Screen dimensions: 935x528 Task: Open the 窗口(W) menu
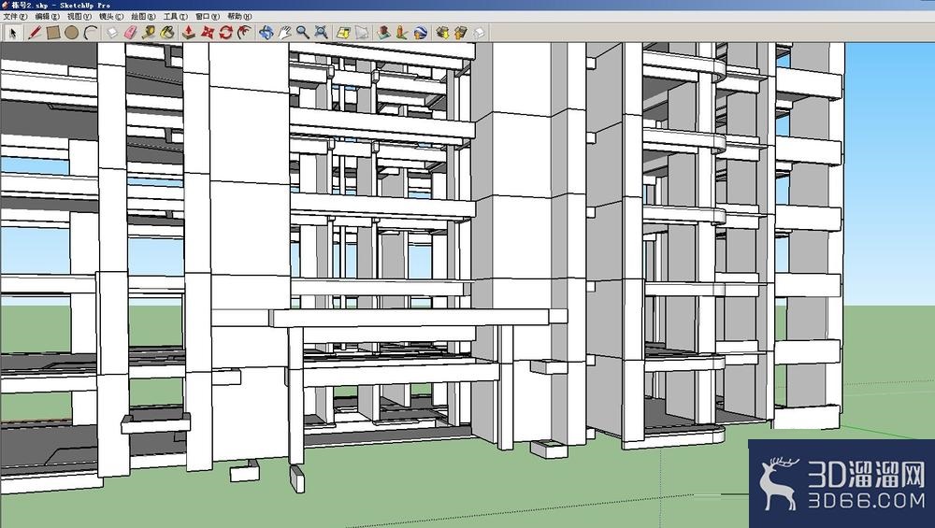click(209, 17)
